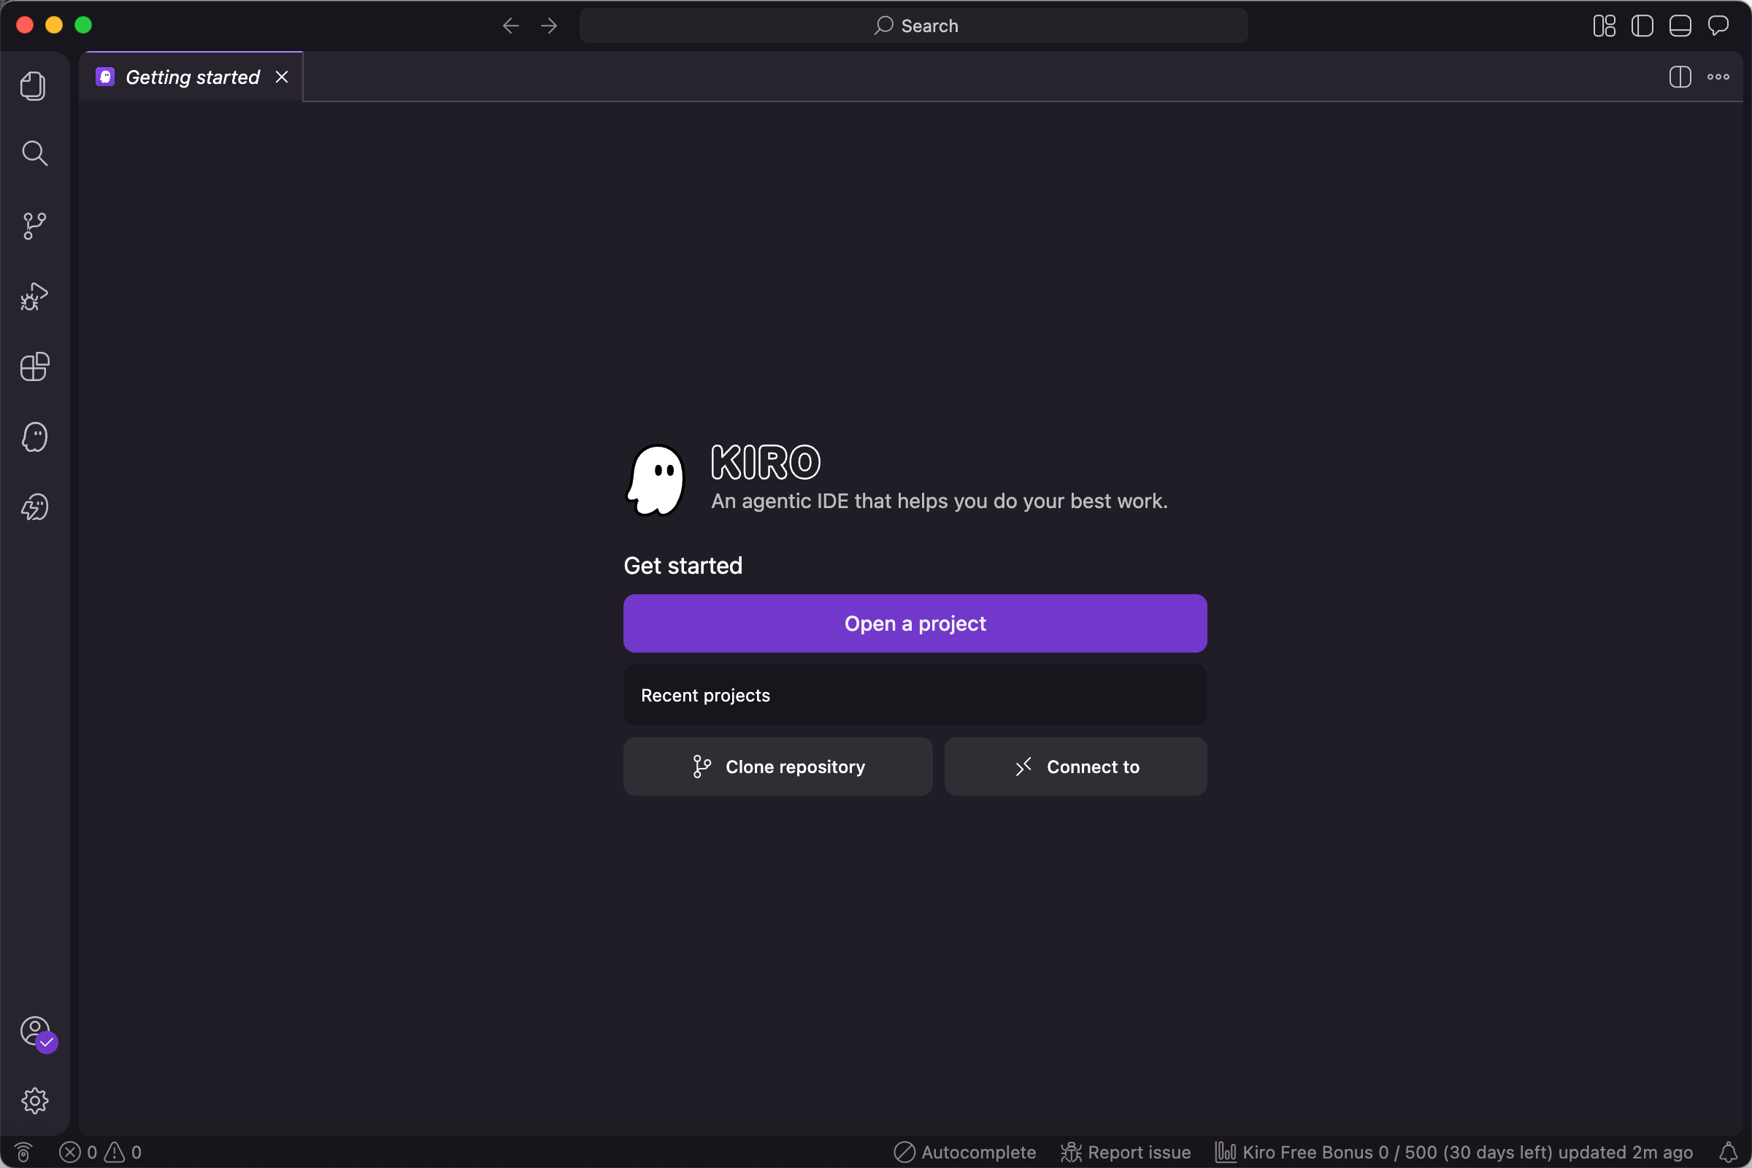This screenshot has width=1752, height=1168.
Task: Close the Getting started tab
Action: click(x=282, y=77)
